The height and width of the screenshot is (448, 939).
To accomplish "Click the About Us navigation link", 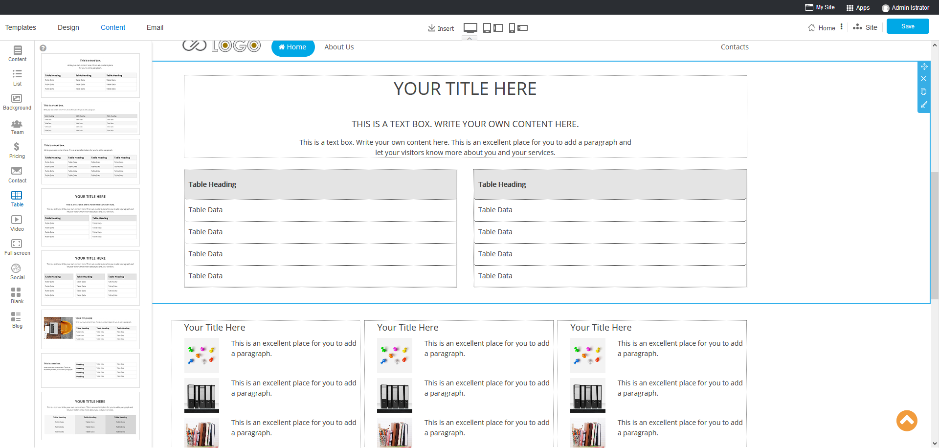I will (x=339, y=47).
